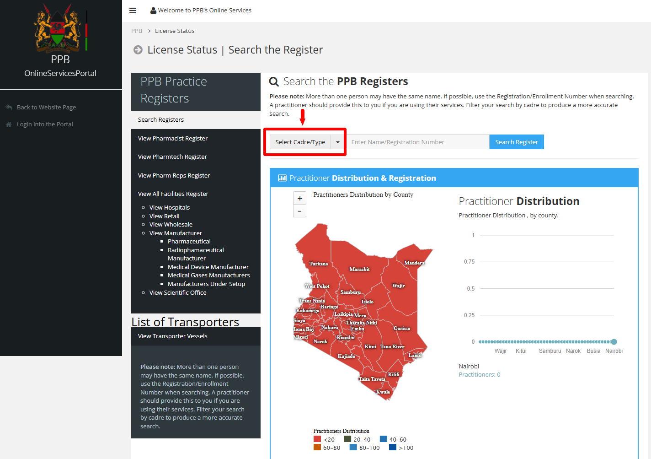Click the PPB breadcrumb link
The image size is (651, 459).
click(137, 31)
